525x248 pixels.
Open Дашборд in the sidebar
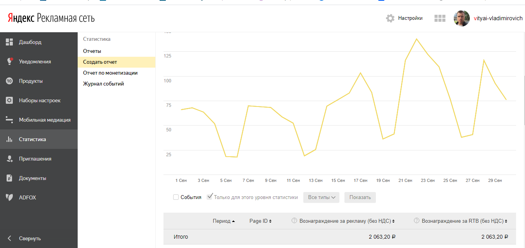[30, 42]
